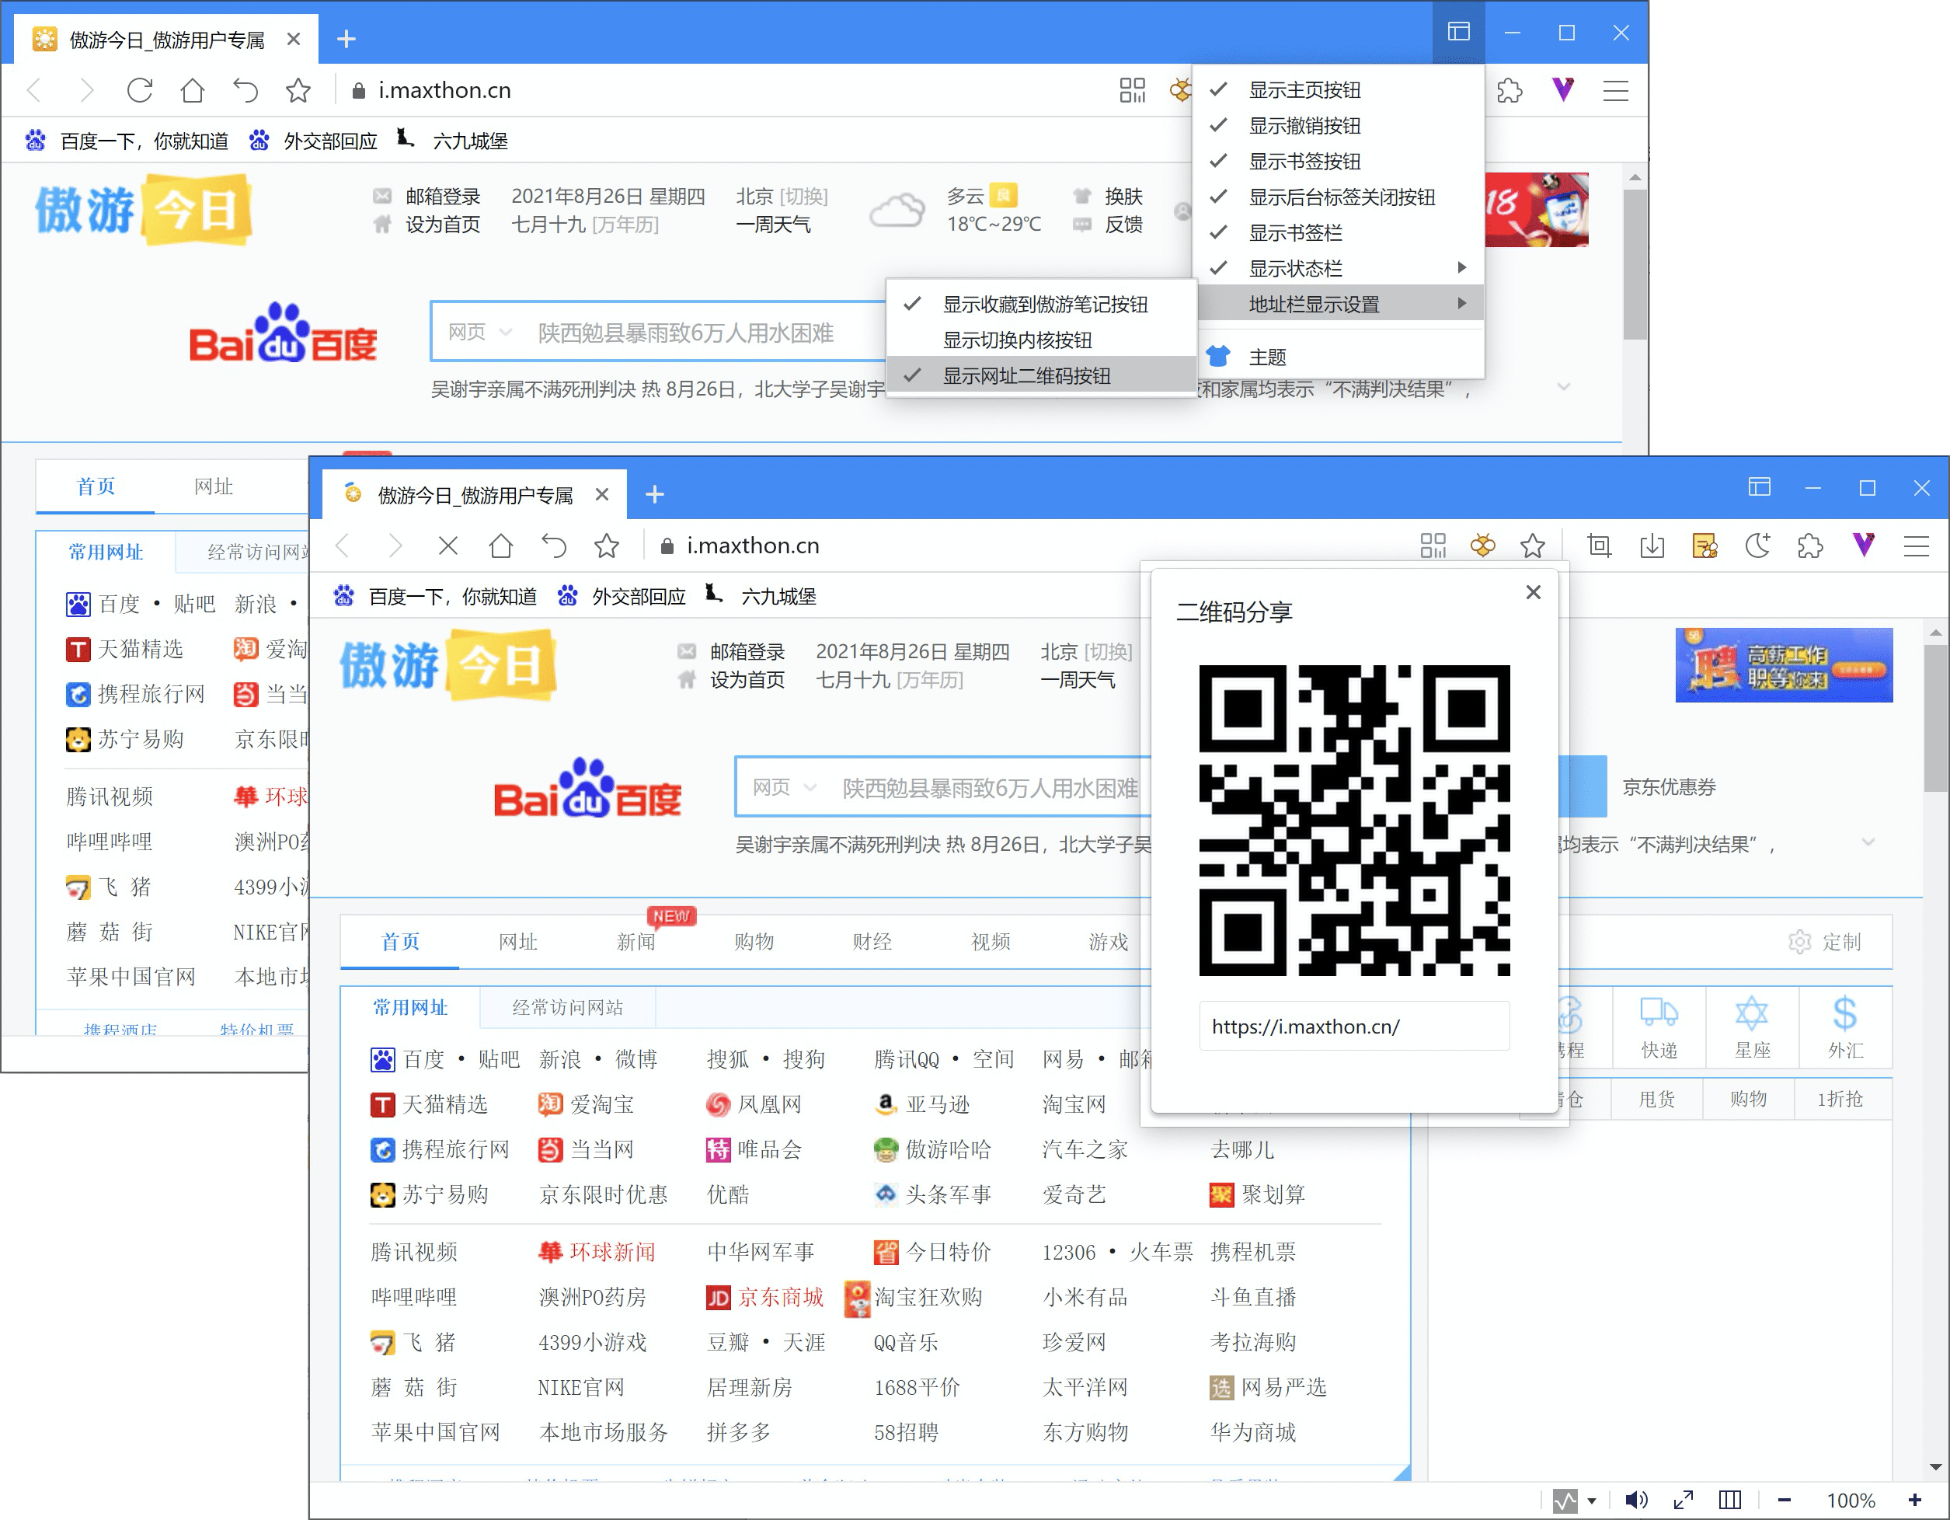Viewport: 1950px width, 1520px height.
Task: Open new tab plus button in front window
Action: click(x=654, y=494)
